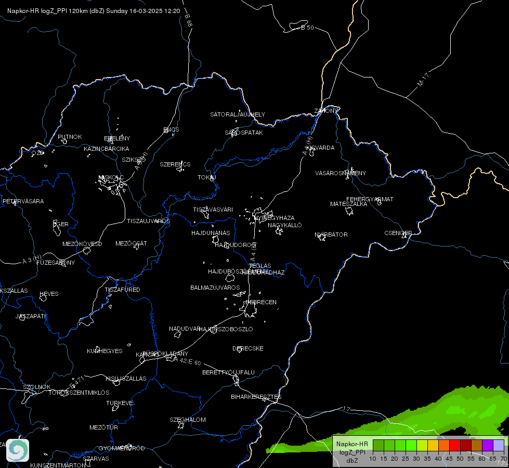Click the KUNHEGYES town label

coord(105,351)
